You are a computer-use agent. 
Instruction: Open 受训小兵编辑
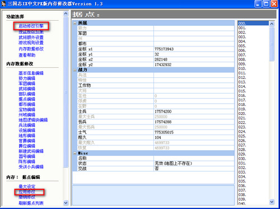(x=31, y=167)
